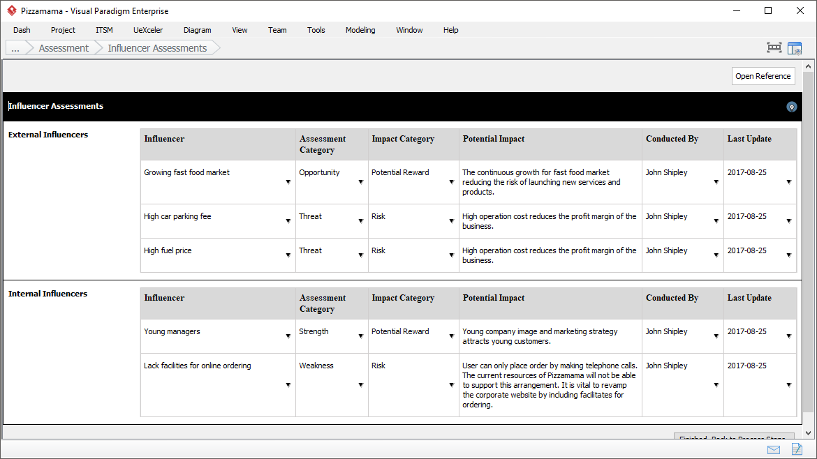
Task: Click the scroll down arrow of the vertical scrollbar
Action: 808,434
